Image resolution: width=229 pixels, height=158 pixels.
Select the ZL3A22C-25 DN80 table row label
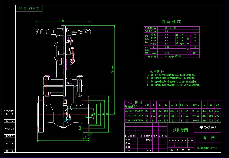tap(134, 111)
